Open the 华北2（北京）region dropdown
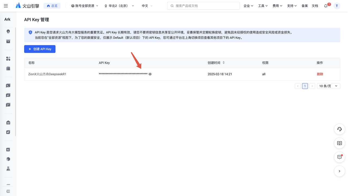The width and height of the screenshot is (348, 196). click(x=119, y=6)
